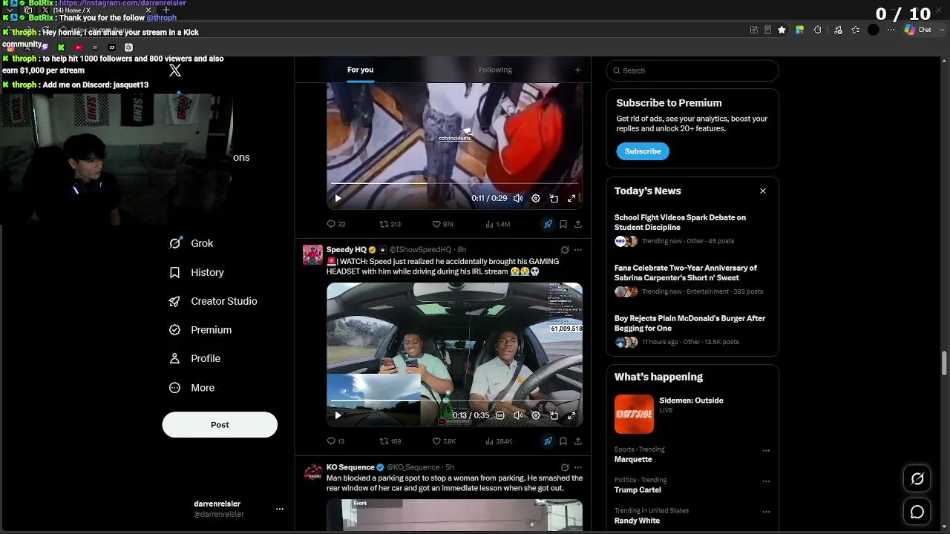Seek on the 0:35 video progress bar
The width and height of the screenshot is (950, 534).
pyautogui.click(x=454, y=400)
